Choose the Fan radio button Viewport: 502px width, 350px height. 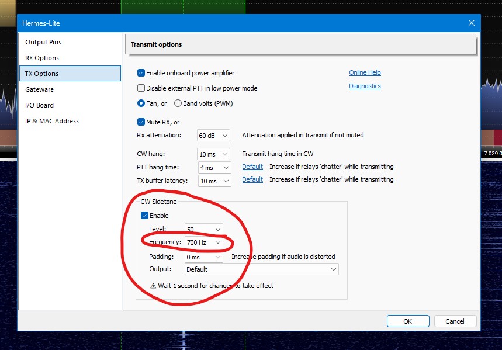pyautogui.click(x=141, y=103)
